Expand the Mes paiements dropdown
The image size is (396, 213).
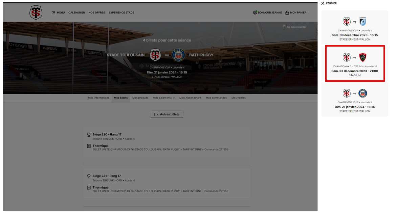pos(164,98)
